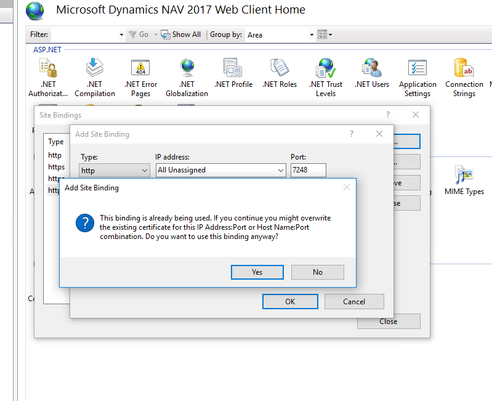Select the https row in bindings list
The height and width of the screenshot is (401, 492).
pyautogui.click(x=56, y=167)
